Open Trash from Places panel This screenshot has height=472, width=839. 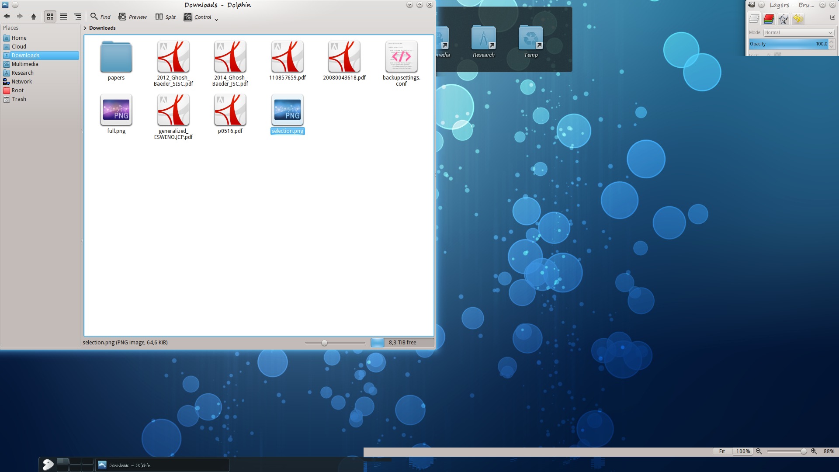click(19, 99)
